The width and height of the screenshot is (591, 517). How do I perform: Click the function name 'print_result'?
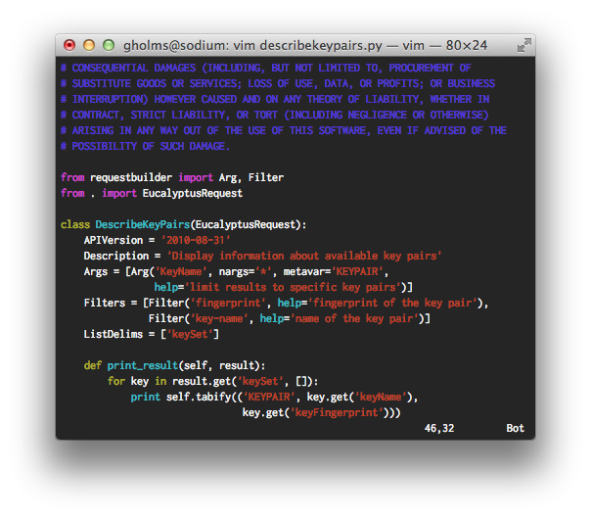(143, 366)
